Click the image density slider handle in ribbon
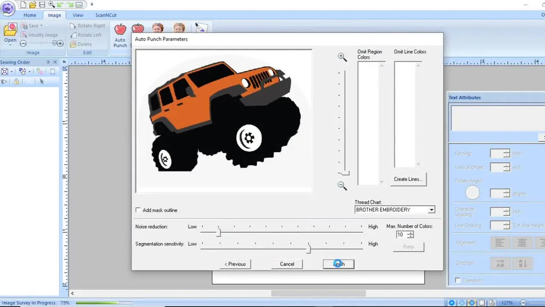 tap(55, 44)
